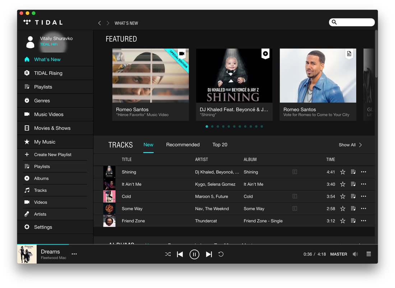This screenshot has height=288, width=395.
Task: Open Settings from the sidebar
Action: click(x=55, y=227)
